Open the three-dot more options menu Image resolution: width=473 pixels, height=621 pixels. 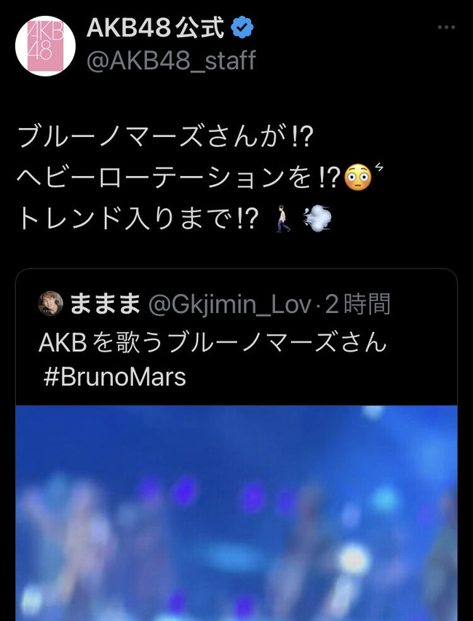(x=447, y=28)
